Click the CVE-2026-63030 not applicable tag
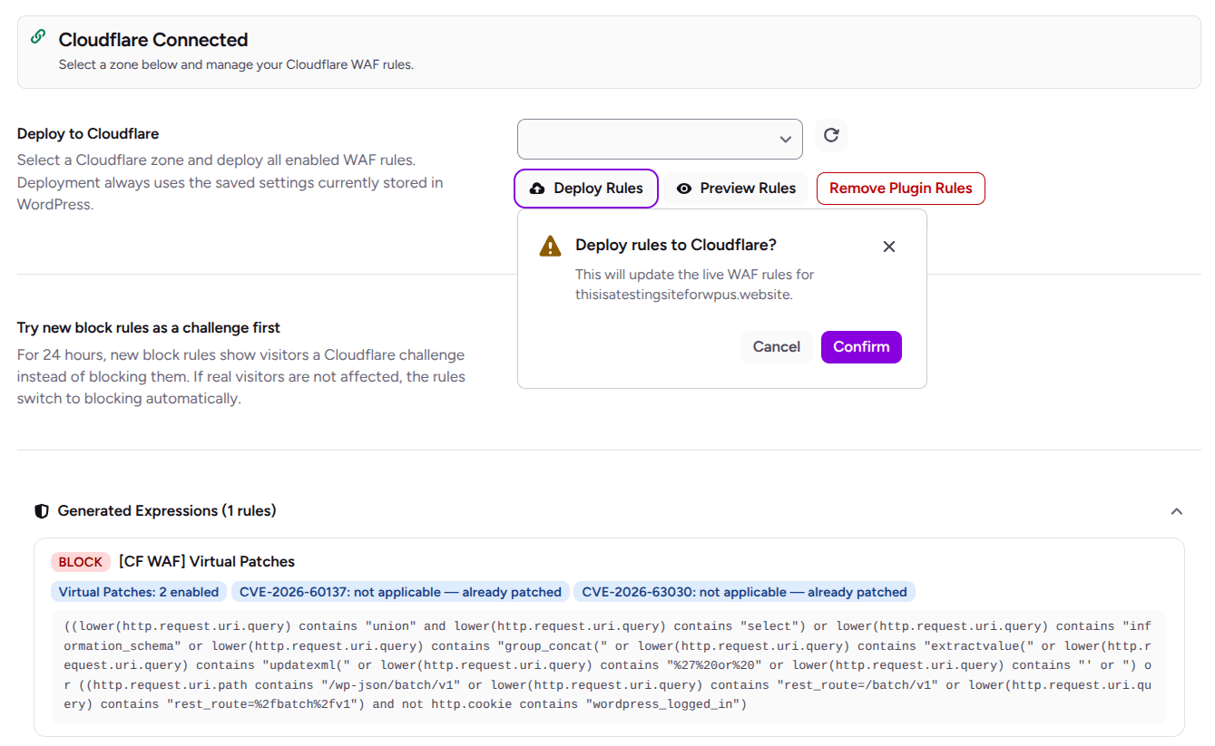The image size is (1215, 746). click(x=744, y=592)
